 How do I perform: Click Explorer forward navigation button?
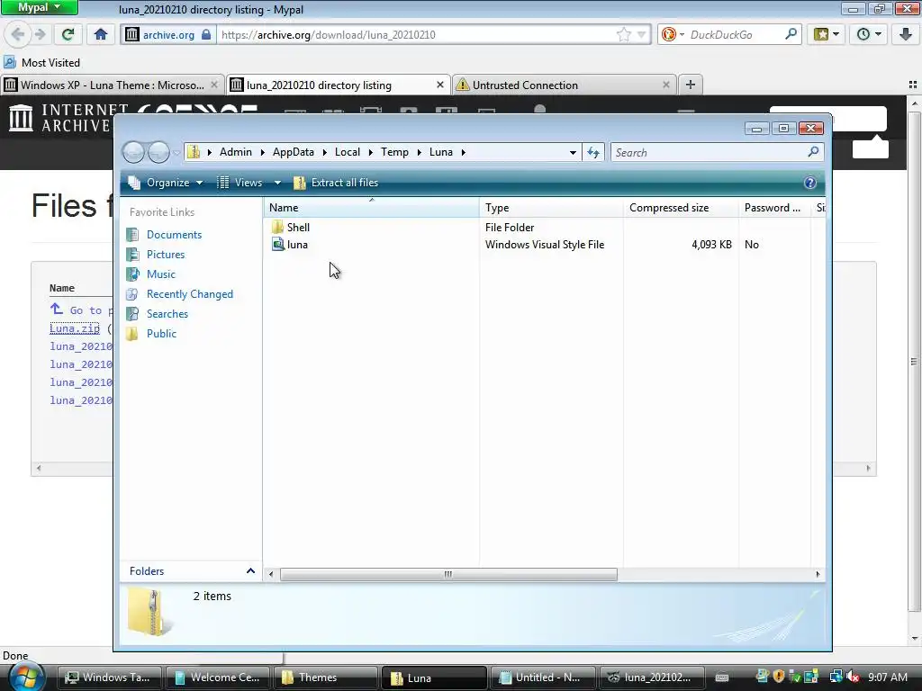(x=158, y=152)
